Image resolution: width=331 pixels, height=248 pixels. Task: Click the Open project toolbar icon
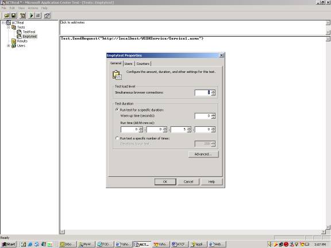click(7, 15)
